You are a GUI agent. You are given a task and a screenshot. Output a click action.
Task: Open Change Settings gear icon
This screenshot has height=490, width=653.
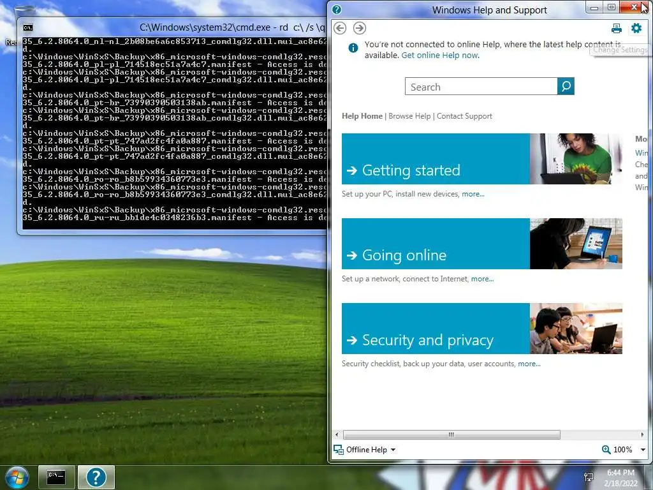pos(636,28)
